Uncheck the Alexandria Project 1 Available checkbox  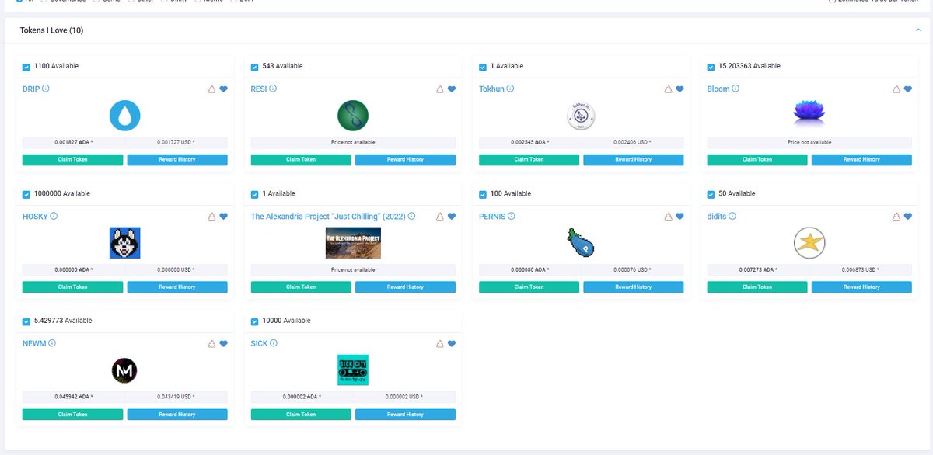255,194
